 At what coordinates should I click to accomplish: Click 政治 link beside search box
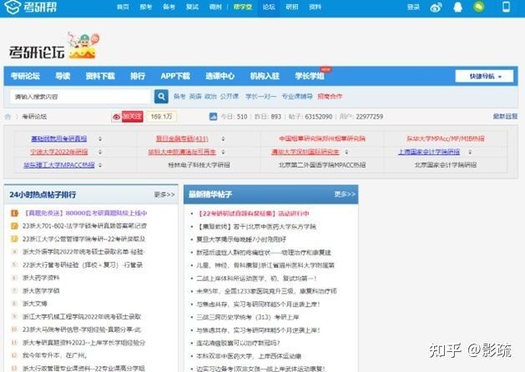[210, 97]
